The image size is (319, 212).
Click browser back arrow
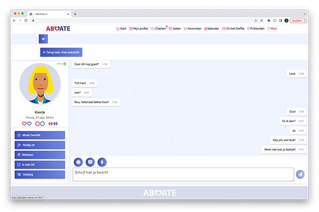14,21
